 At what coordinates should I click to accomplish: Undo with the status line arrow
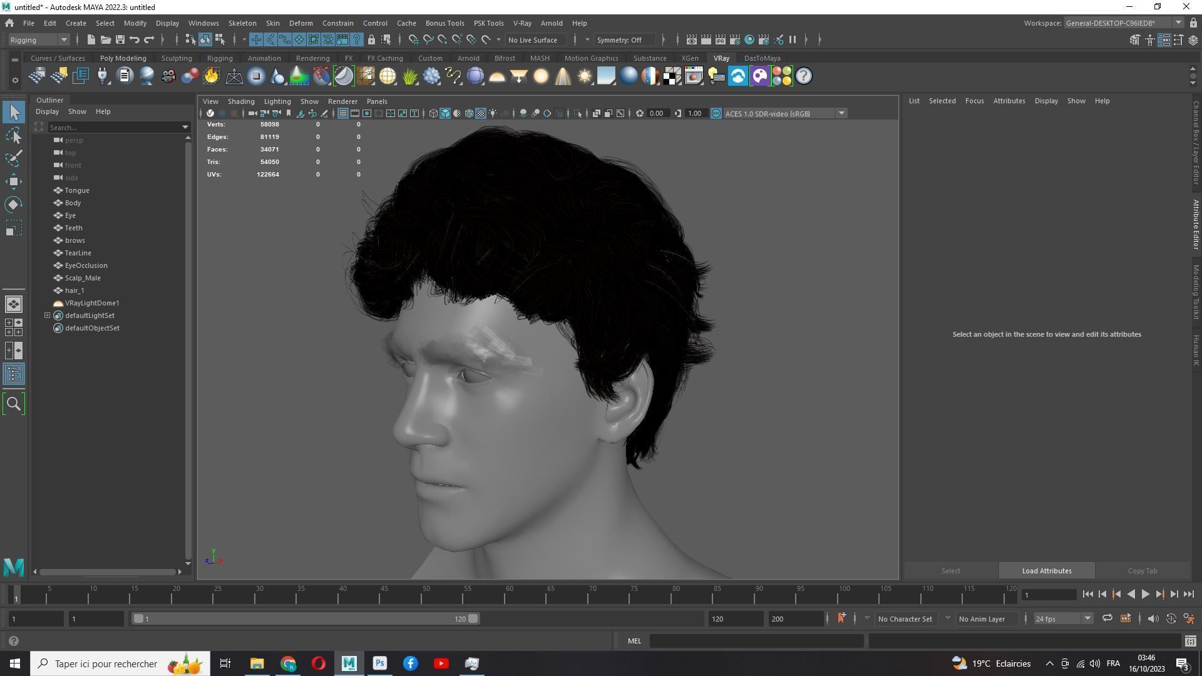coord(134,40)
